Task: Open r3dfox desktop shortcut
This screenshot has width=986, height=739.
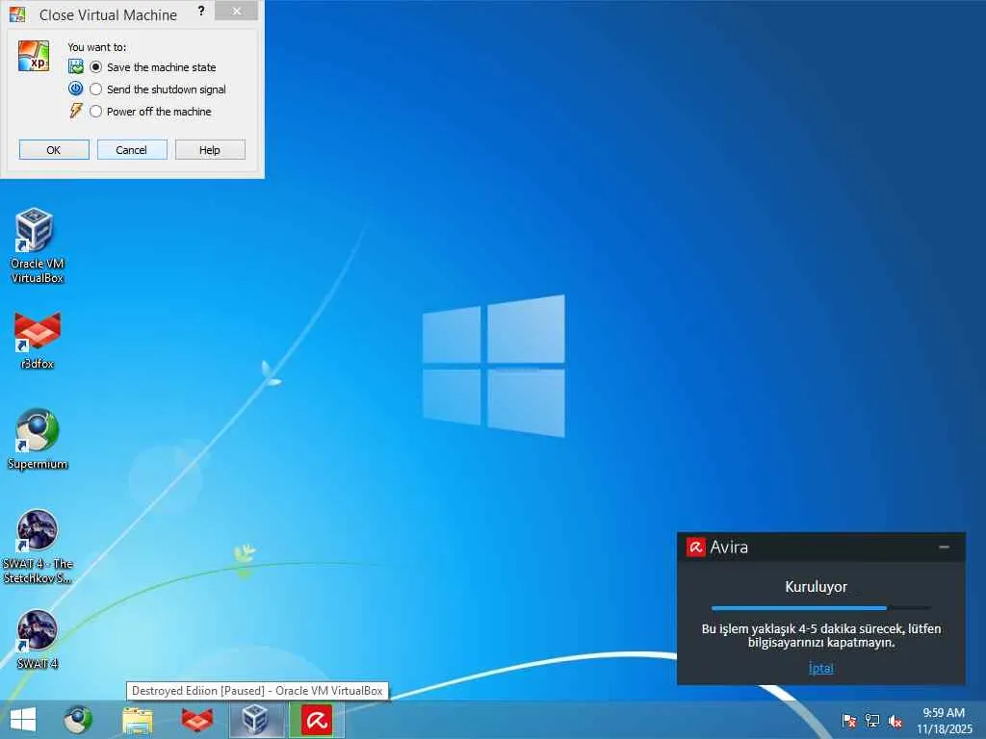Action: [x=37, y=340]
